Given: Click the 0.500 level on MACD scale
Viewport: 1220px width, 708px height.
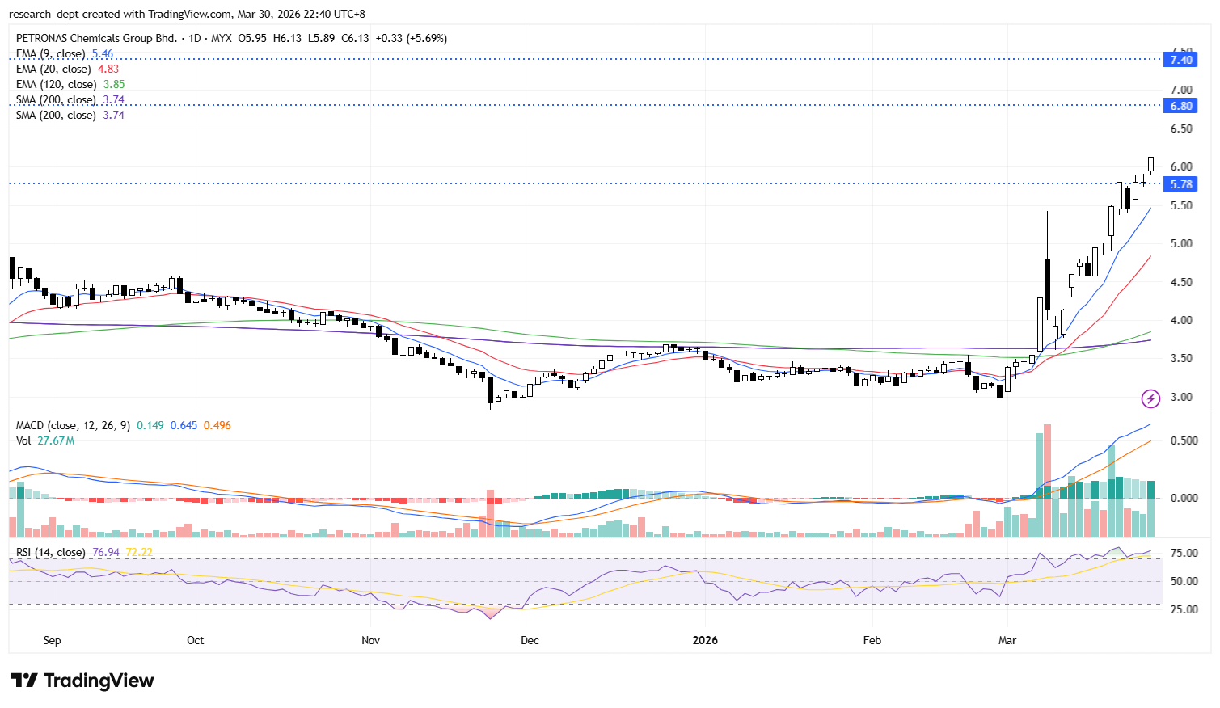Looking at the screenshot, I should (x=1184, y=440).
